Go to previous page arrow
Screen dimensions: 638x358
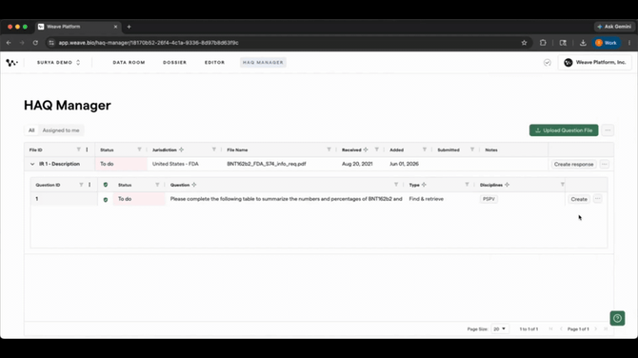(561, 328)
